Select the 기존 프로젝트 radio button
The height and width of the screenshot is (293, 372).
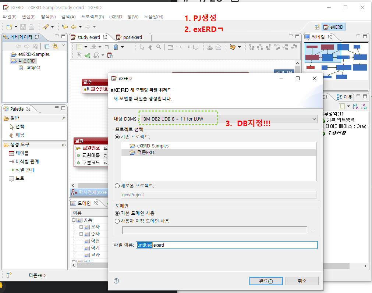(x=117, y=137)
